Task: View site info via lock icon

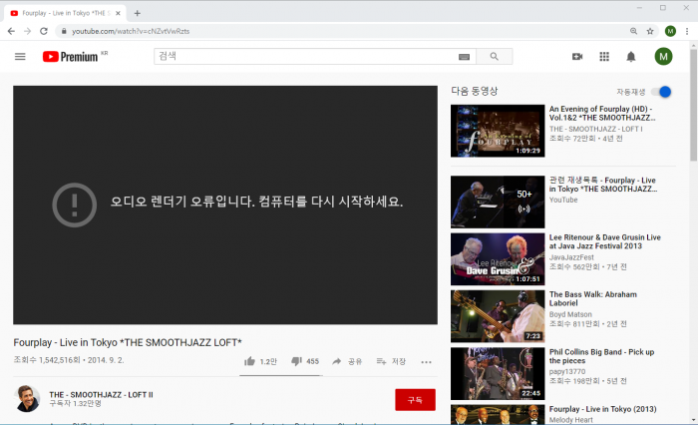Action: [x=64, y=31]
